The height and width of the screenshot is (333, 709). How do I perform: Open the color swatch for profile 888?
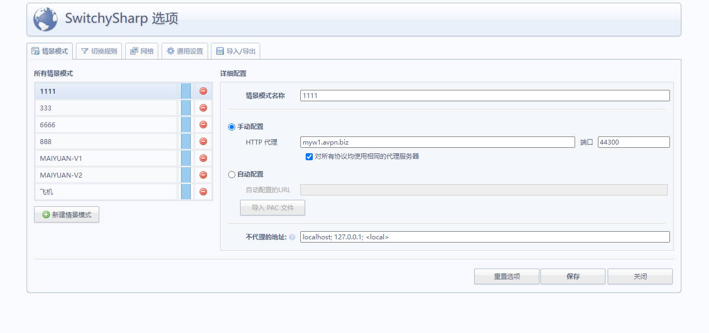click(x=186, y=141)
